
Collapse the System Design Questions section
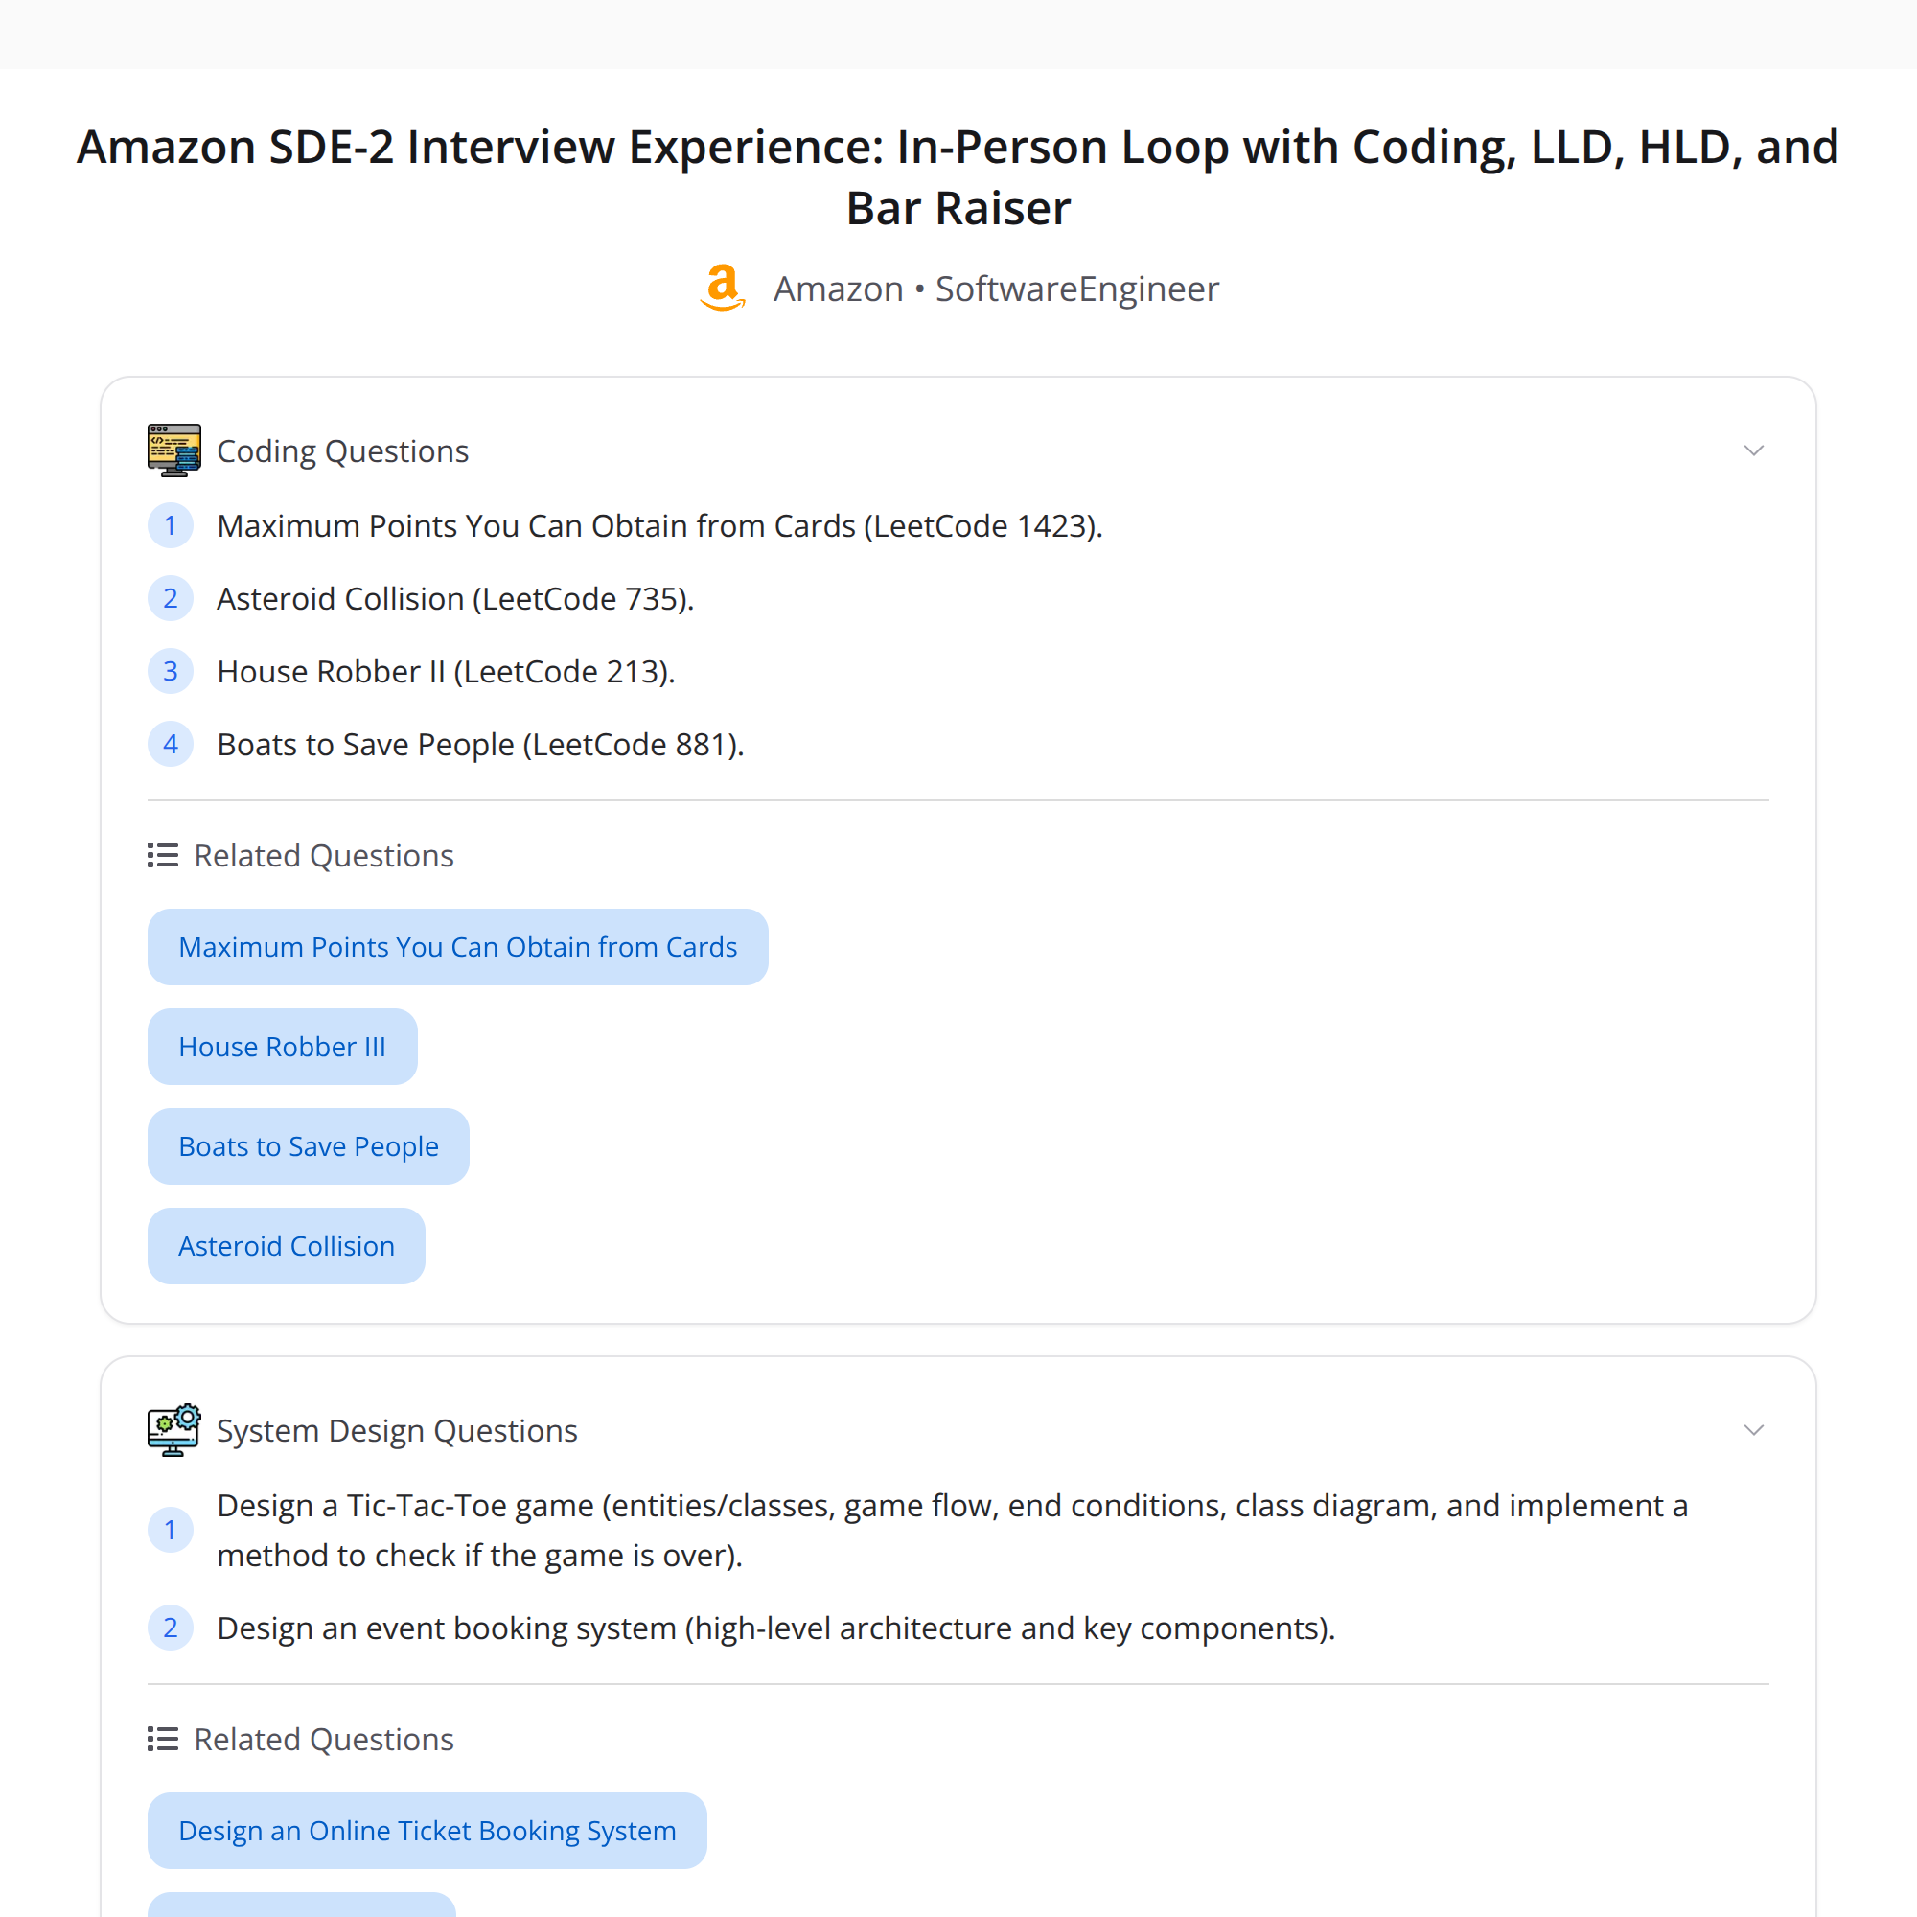(x=1754, y=1430)
